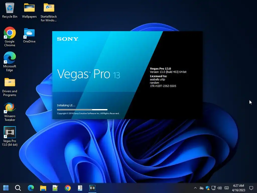Open the Windows Start menu

click(6, 188)
